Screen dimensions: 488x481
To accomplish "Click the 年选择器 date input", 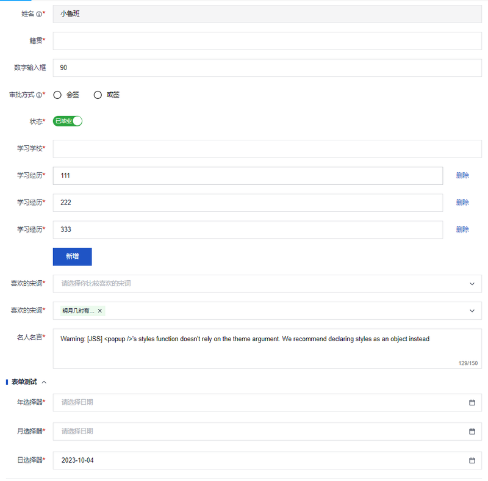I will [267, 402].
